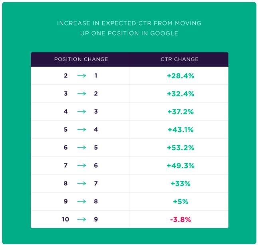Click the arrow icon between 2 and 1
The height and width of the screenshot is (245, 258).
81,76
